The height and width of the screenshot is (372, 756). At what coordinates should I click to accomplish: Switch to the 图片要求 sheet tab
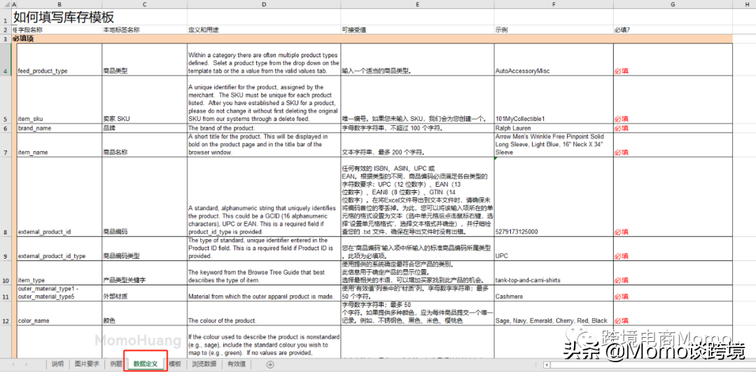click(x=85, y=364)
